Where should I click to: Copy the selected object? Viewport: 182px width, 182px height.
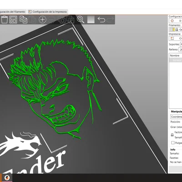point(24,20)
